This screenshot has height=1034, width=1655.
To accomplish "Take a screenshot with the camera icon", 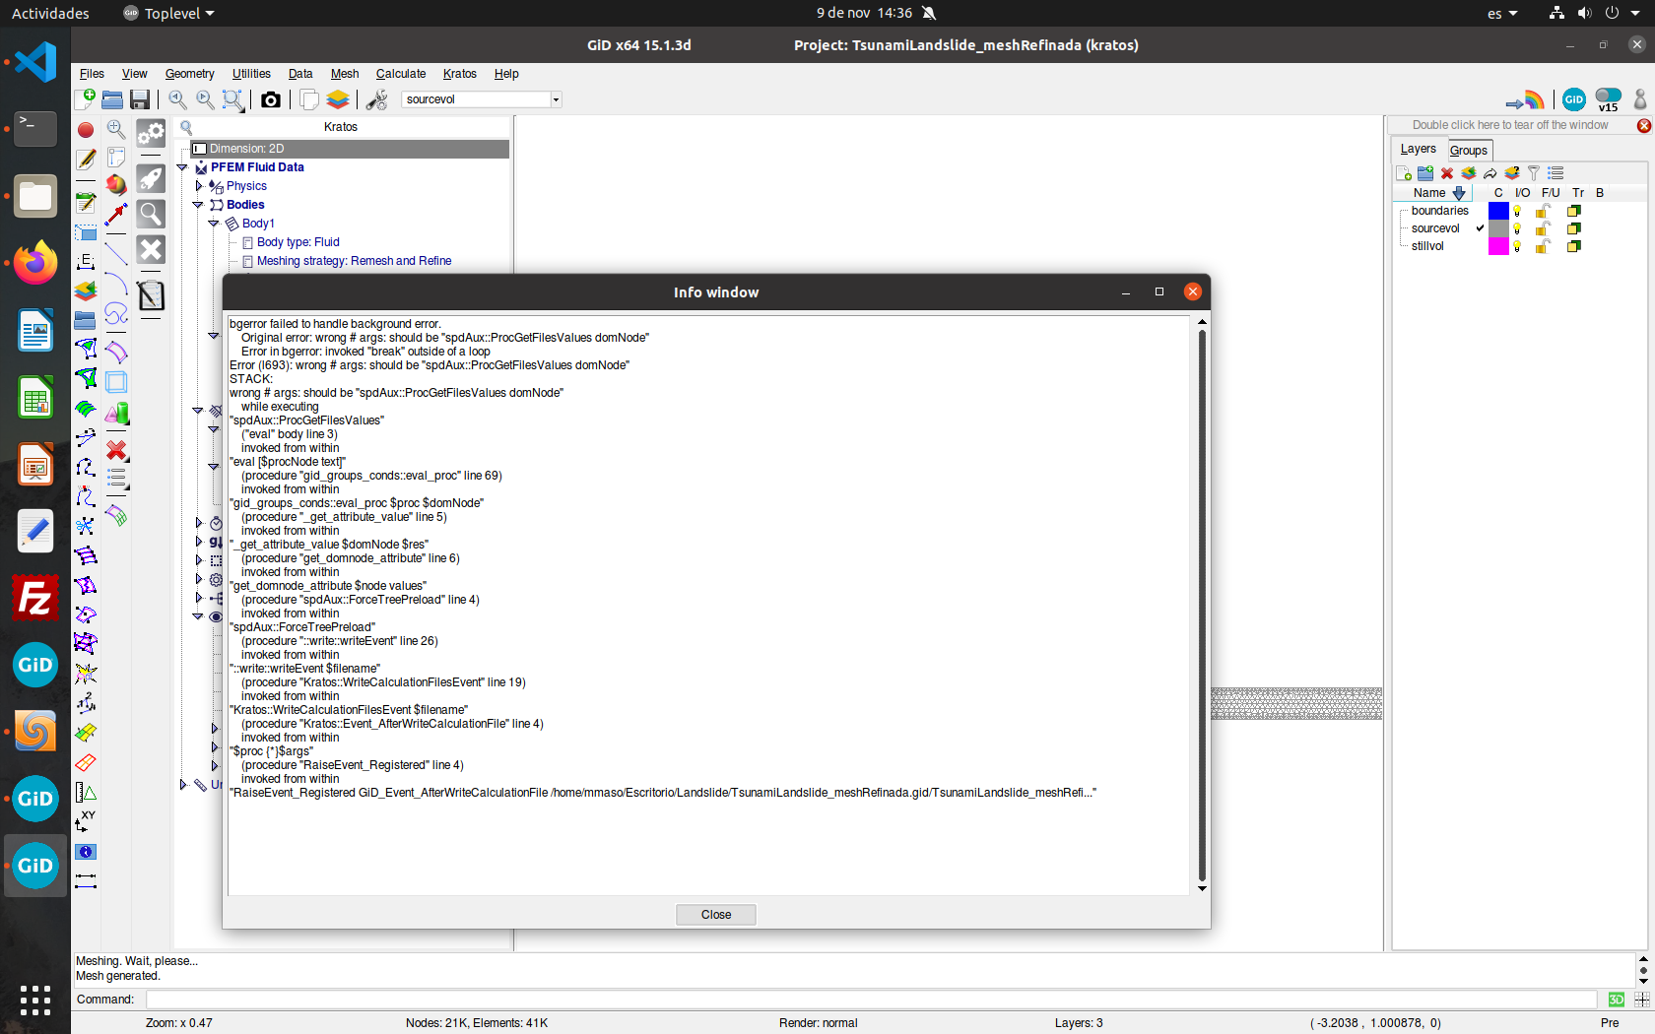I will (271, 99).
